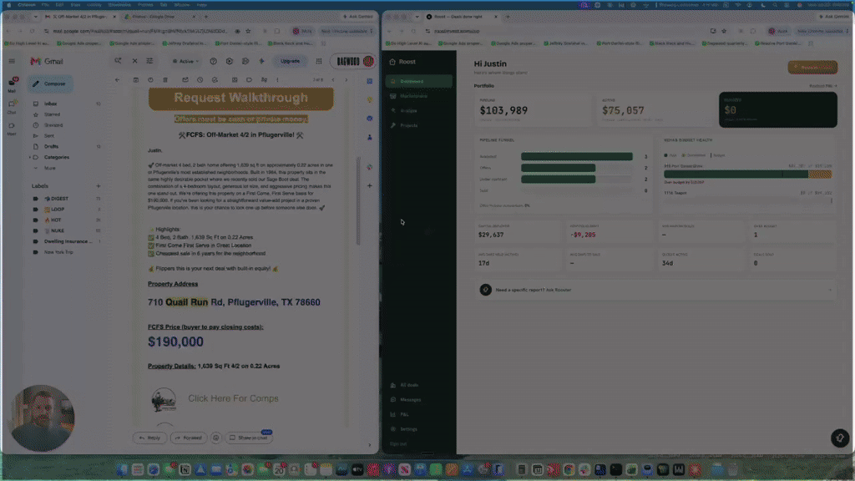
Task: Open P&L in Roost sidebar
Action: click(419, 414)
